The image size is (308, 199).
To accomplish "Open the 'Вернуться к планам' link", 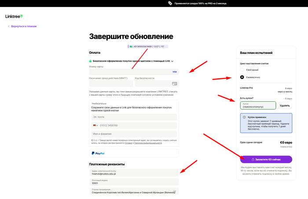I will (24, 26).
